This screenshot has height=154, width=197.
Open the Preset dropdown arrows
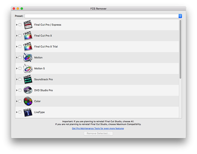[x=180, y=16]
